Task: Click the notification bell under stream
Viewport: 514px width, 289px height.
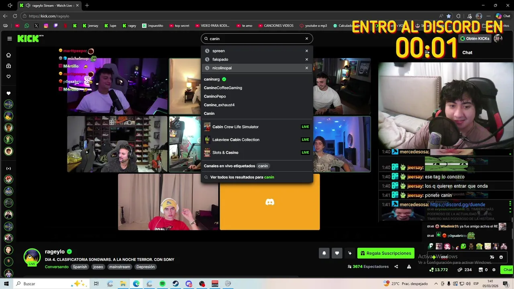Action: click(324, 253)
